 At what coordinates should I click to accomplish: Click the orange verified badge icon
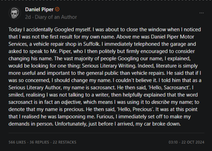pyautogui.click(x=57, y=9)
